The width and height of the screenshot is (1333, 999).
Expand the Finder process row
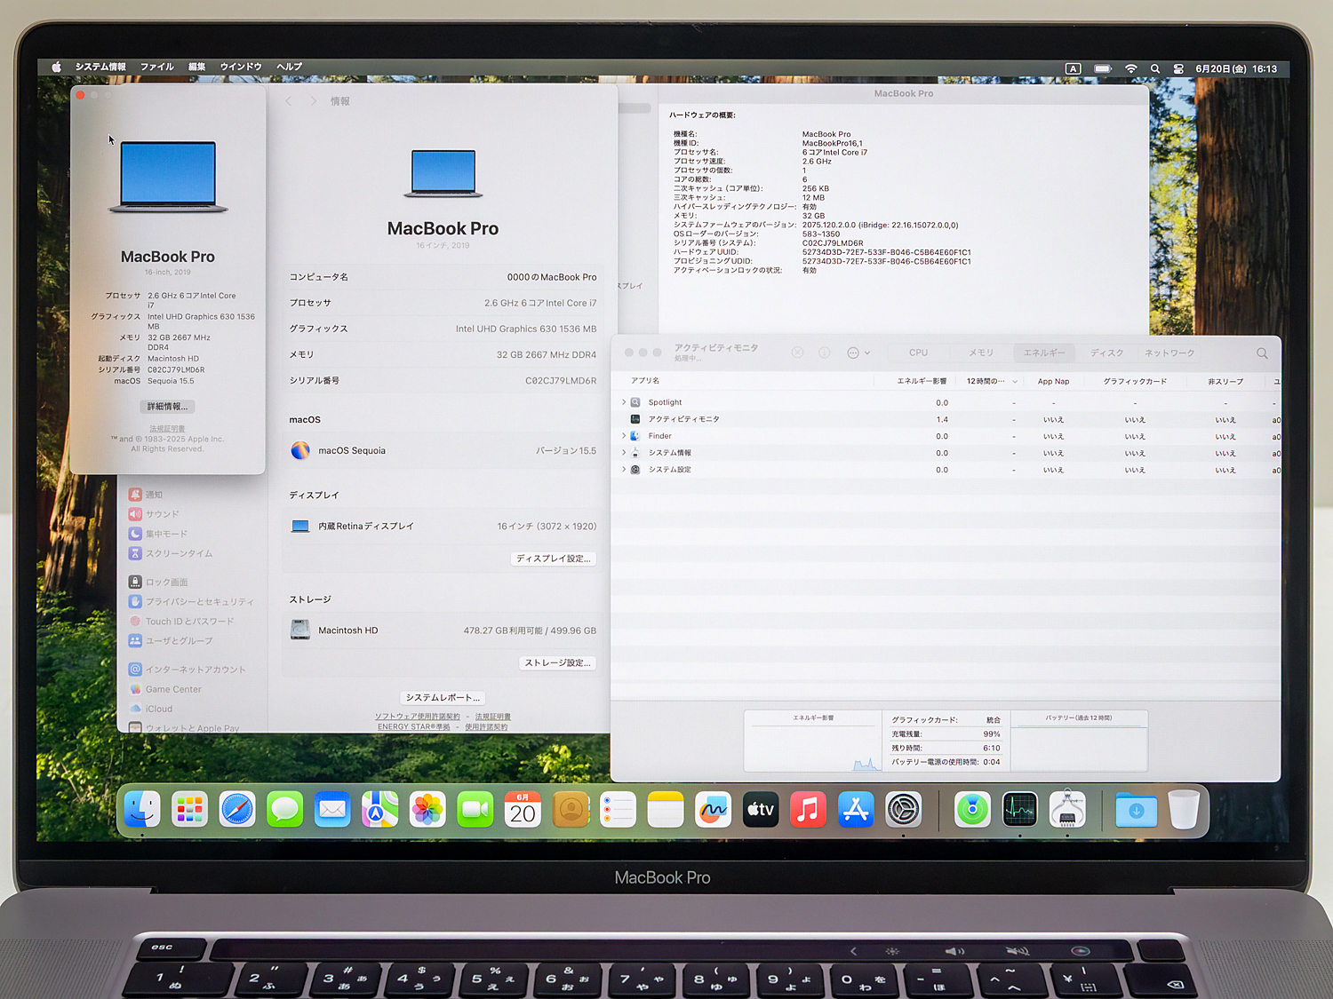click(624, 436)
